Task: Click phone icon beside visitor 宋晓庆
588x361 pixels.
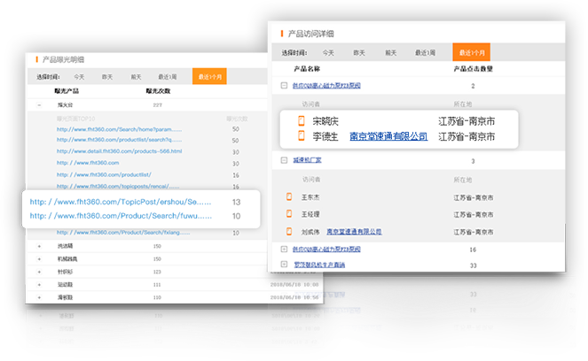Action: point(302,121)
